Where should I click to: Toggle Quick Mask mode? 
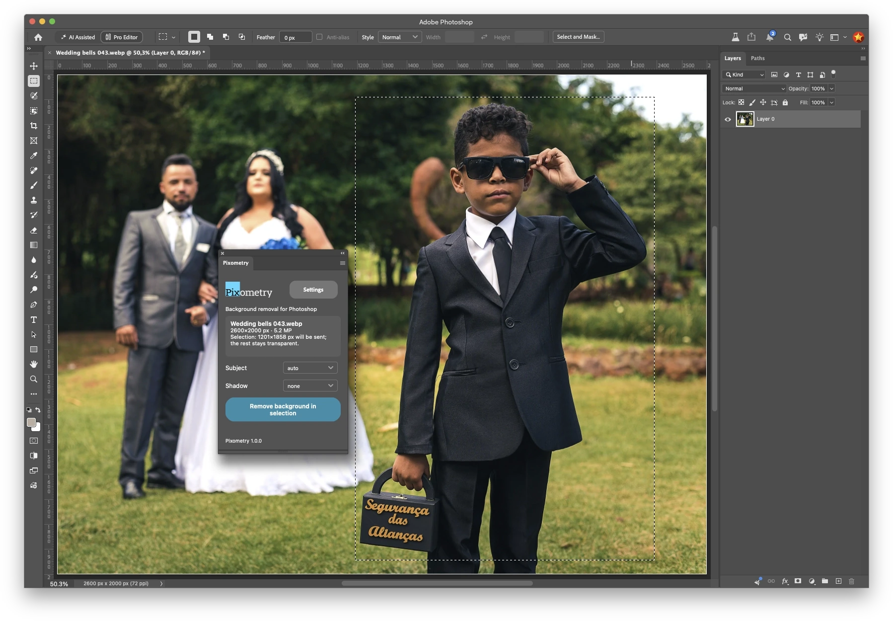pos(34,441)
